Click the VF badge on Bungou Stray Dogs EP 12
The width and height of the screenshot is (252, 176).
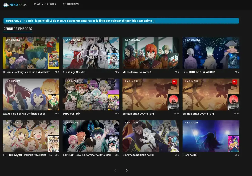coord(234,82)
